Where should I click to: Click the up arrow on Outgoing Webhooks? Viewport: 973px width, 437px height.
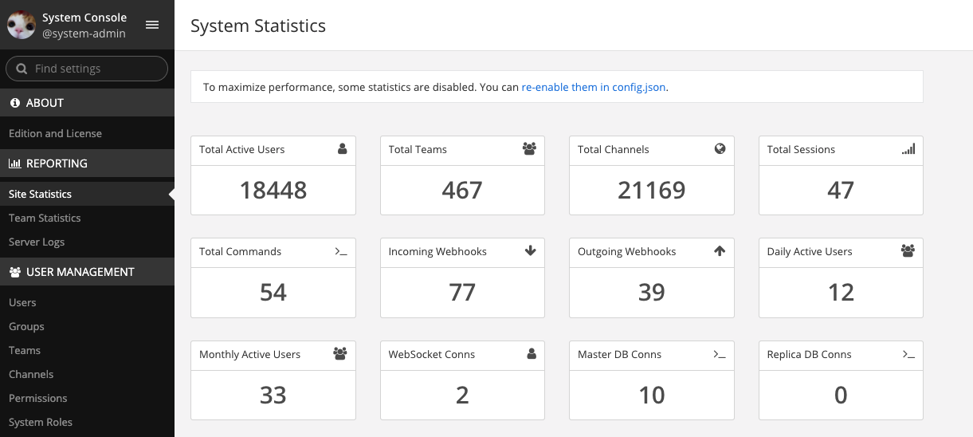[720, 250]
